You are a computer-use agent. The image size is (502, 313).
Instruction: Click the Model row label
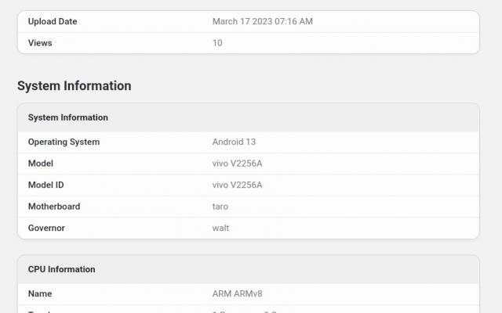pos(41,164)
